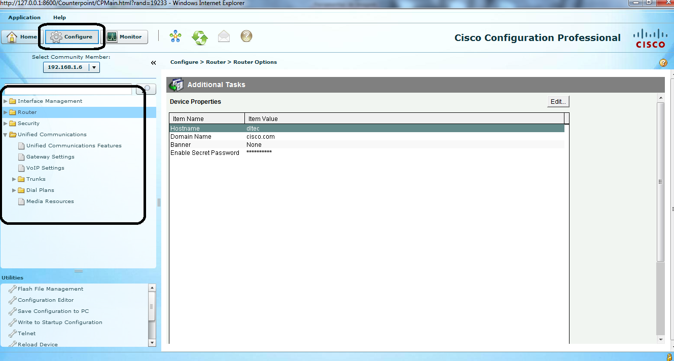Click the Utilities list scrollbar up arrow

tap(152, 288)
